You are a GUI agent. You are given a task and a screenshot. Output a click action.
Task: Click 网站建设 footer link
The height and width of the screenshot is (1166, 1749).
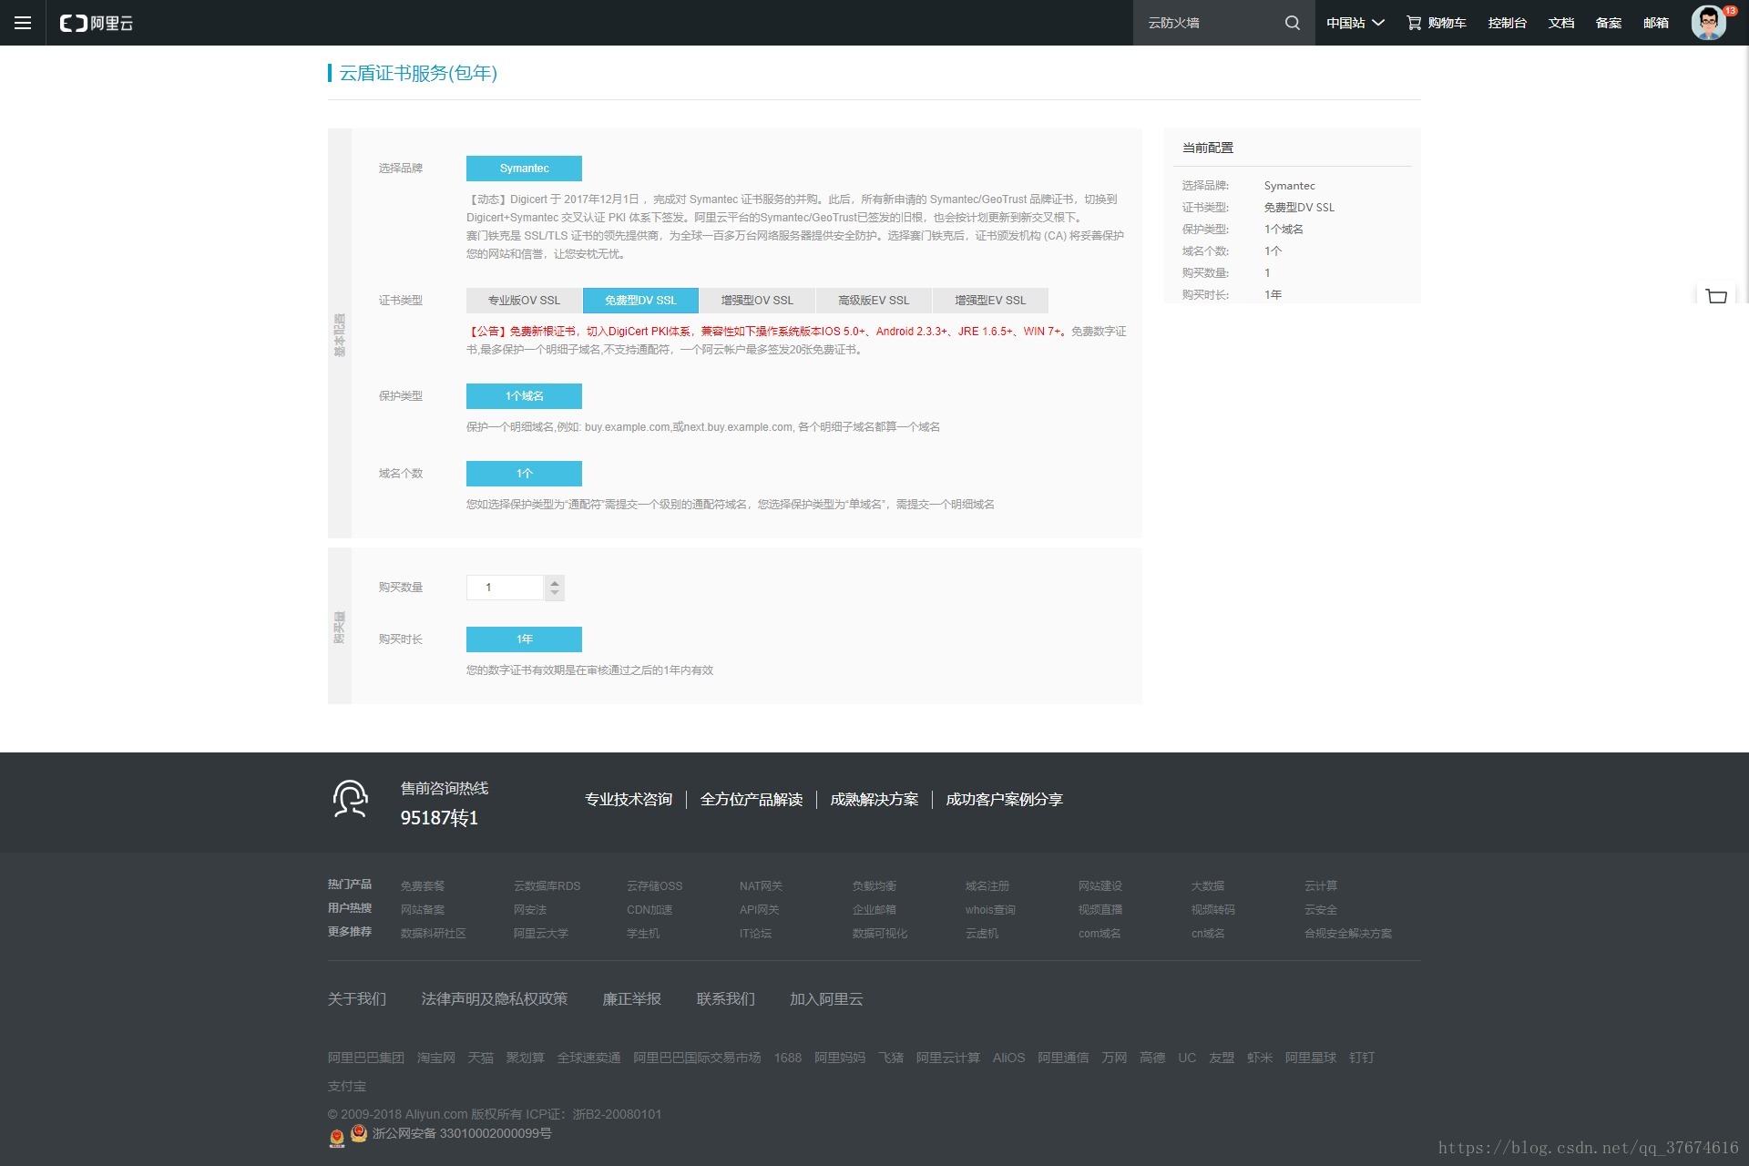1100,886
